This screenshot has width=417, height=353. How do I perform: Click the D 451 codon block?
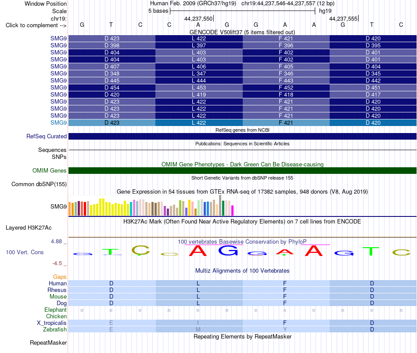373,87
